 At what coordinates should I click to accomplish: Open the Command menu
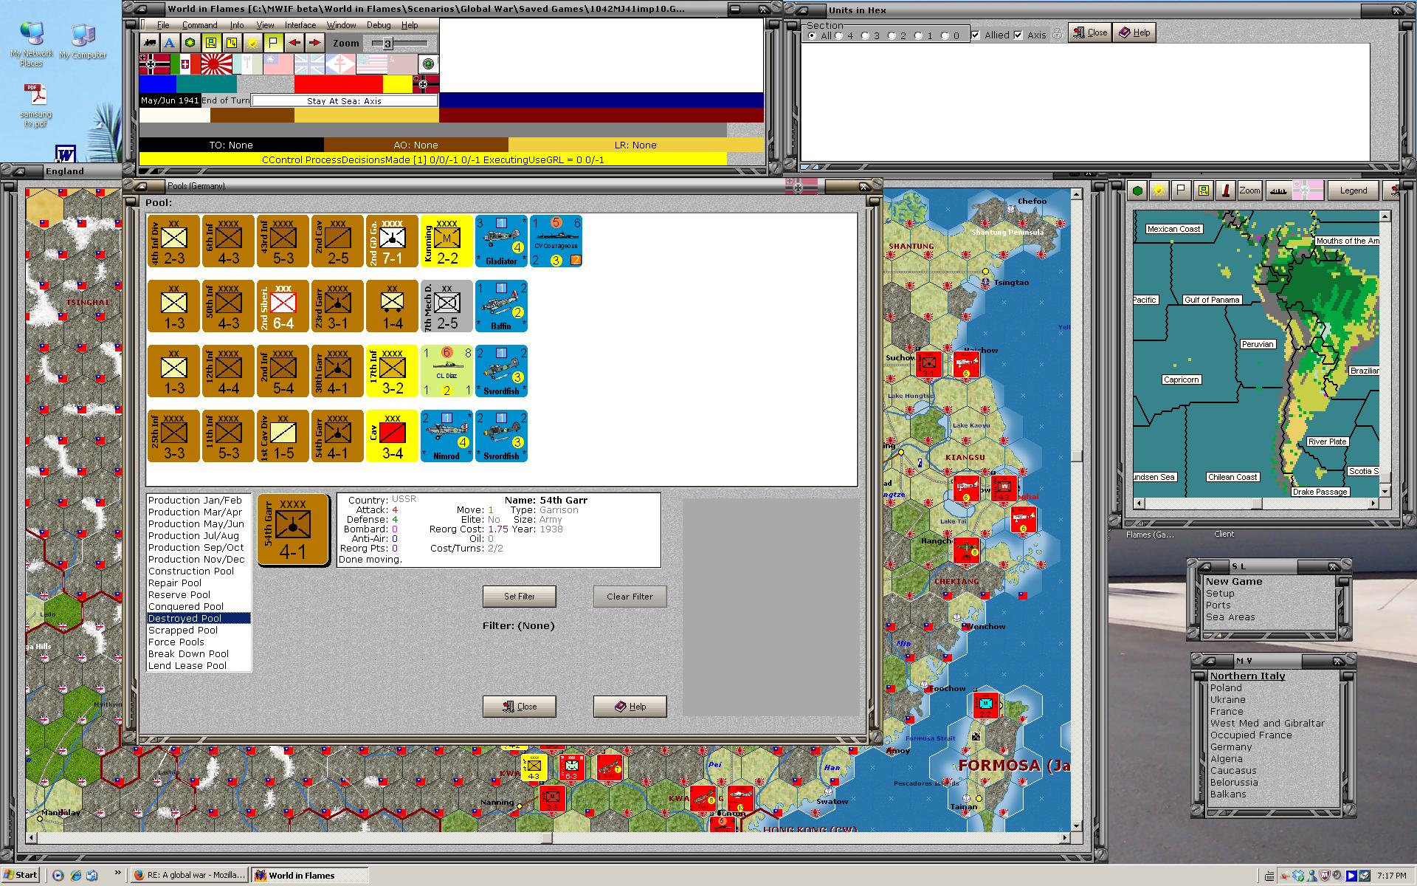pyautogui.click(x=199, y=25)
